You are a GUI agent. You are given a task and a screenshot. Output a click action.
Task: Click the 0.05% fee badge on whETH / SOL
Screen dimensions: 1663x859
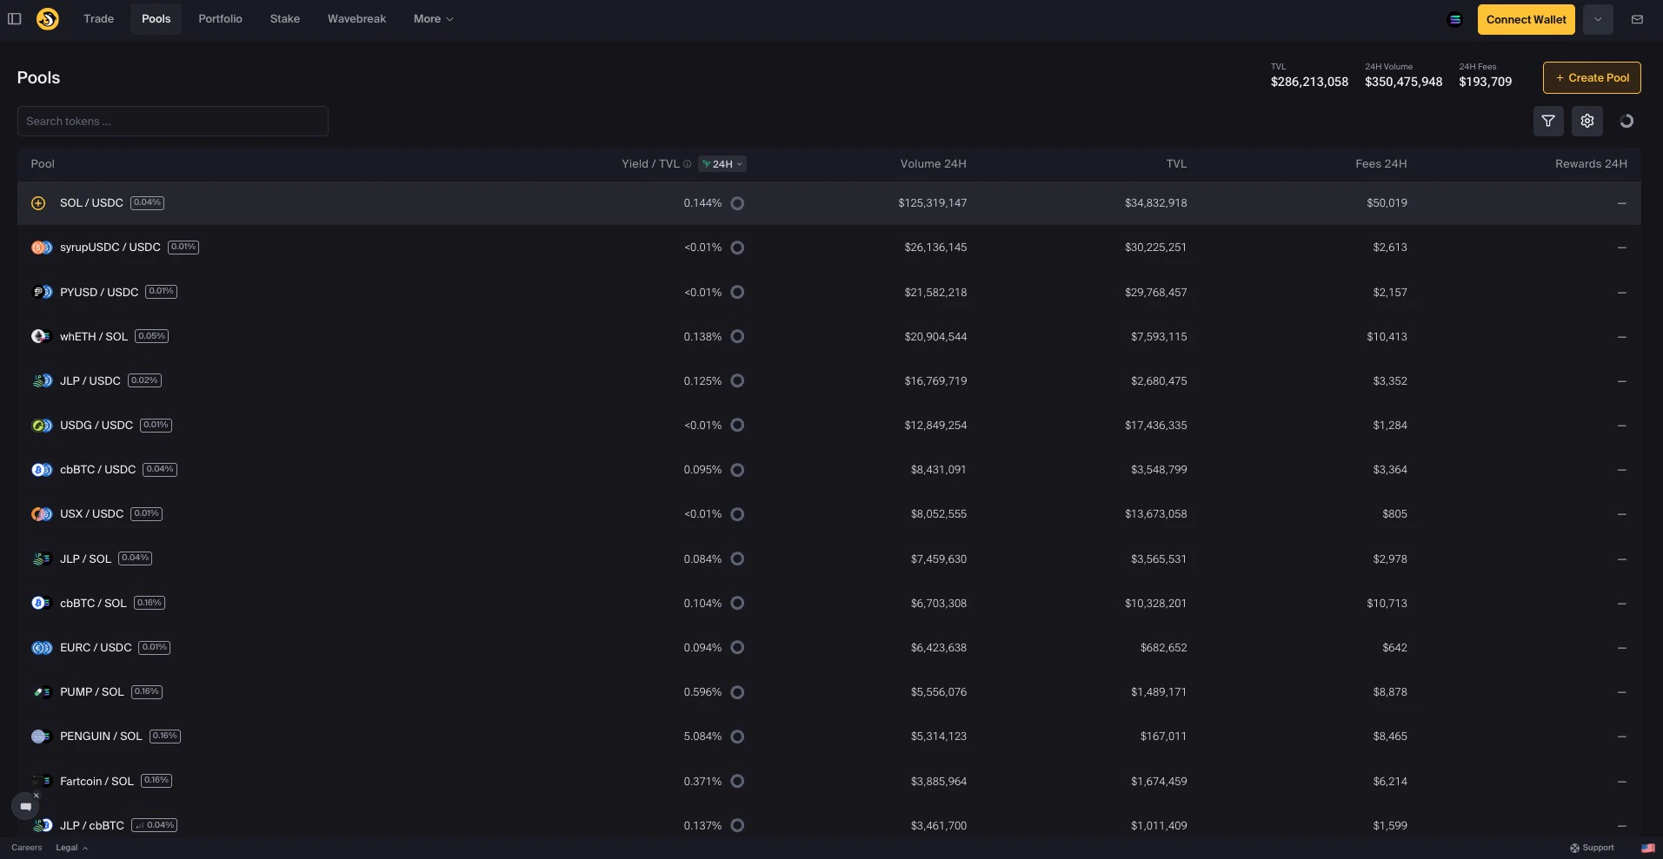tap(152, 336)
